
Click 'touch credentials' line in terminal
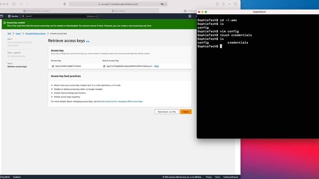tap(225, 35)
